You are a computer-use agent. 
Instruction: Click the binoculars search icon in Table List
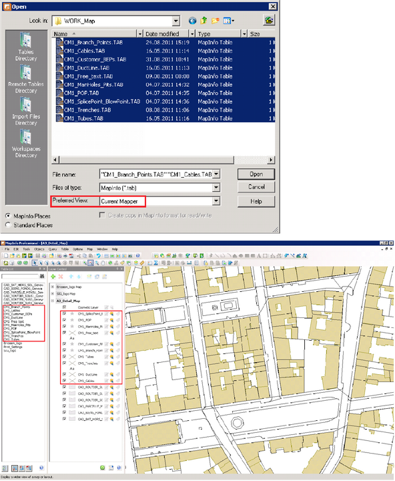tap(42, 276)
